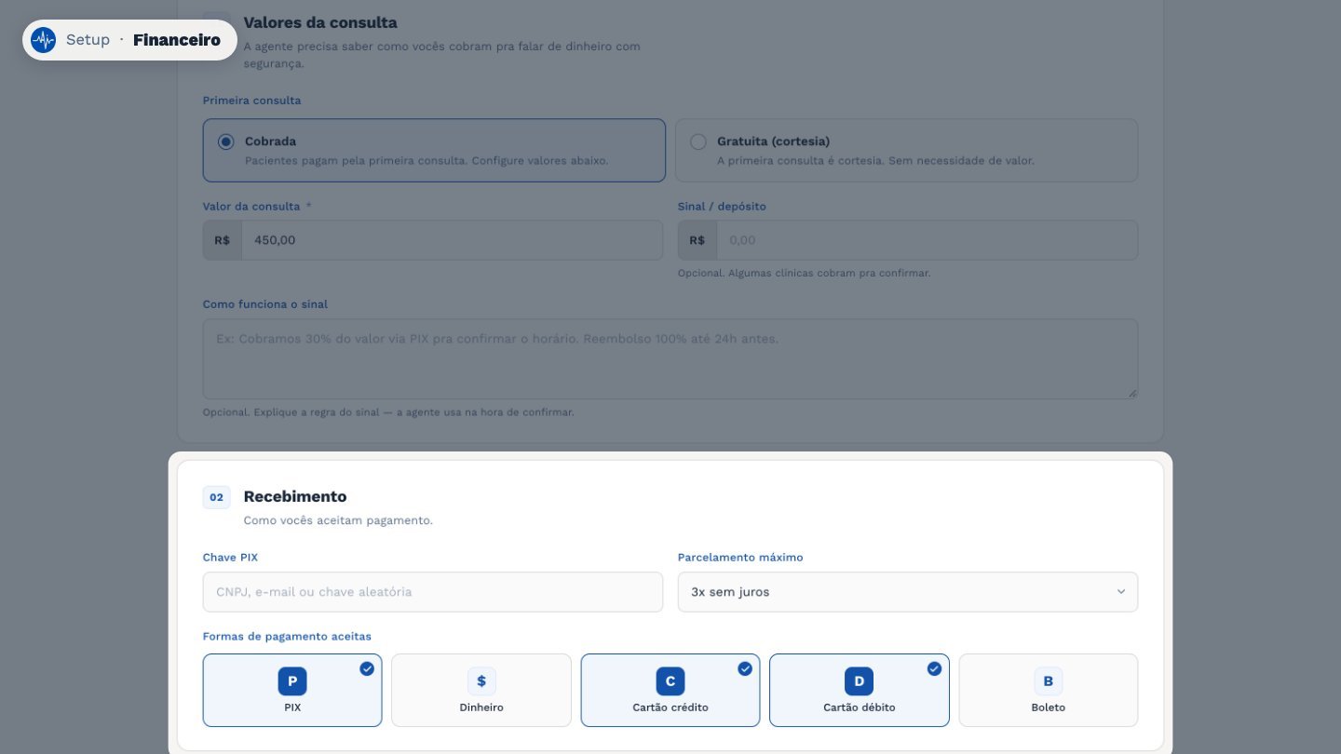Select the Gratuita (cortesia) radio option

click(x=698, y=141)
